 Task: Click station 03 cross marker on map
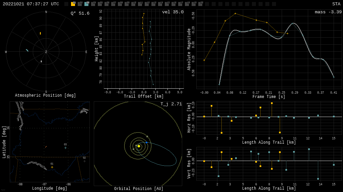[65, 148]
